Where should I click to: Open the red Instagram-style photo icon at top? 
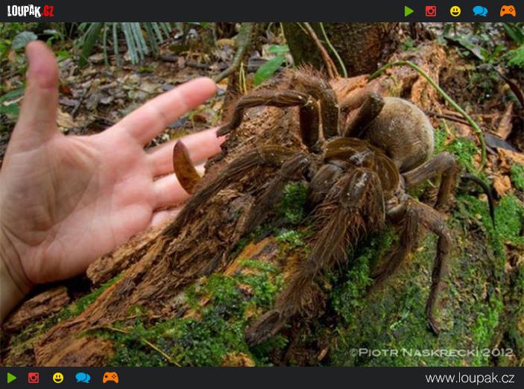[431, 11]
